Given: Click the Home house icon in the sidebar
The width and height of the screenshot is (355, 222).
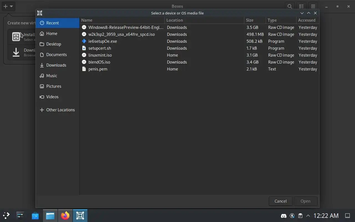Looking at the screenshot, I should pyautogui.click(x=42, y=34).
